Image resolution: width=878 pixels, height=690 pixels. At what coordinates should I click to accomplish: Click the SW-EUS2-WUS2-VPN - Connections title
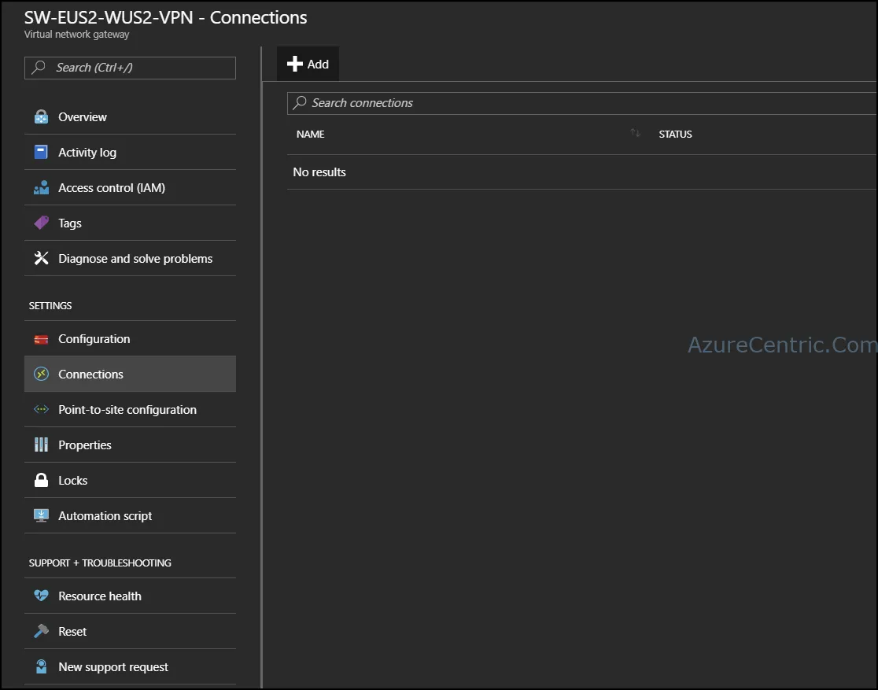(x=166, y=17)
